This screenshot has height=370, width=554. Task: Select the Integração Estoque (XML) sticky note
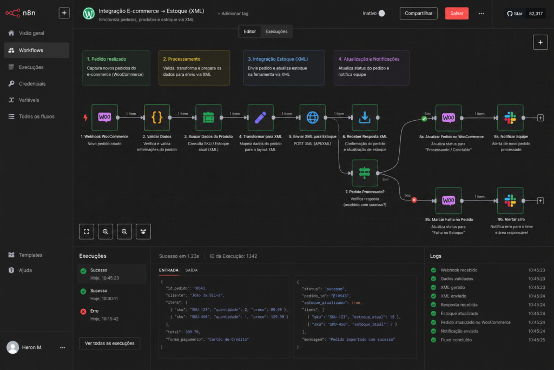(283, 68)
